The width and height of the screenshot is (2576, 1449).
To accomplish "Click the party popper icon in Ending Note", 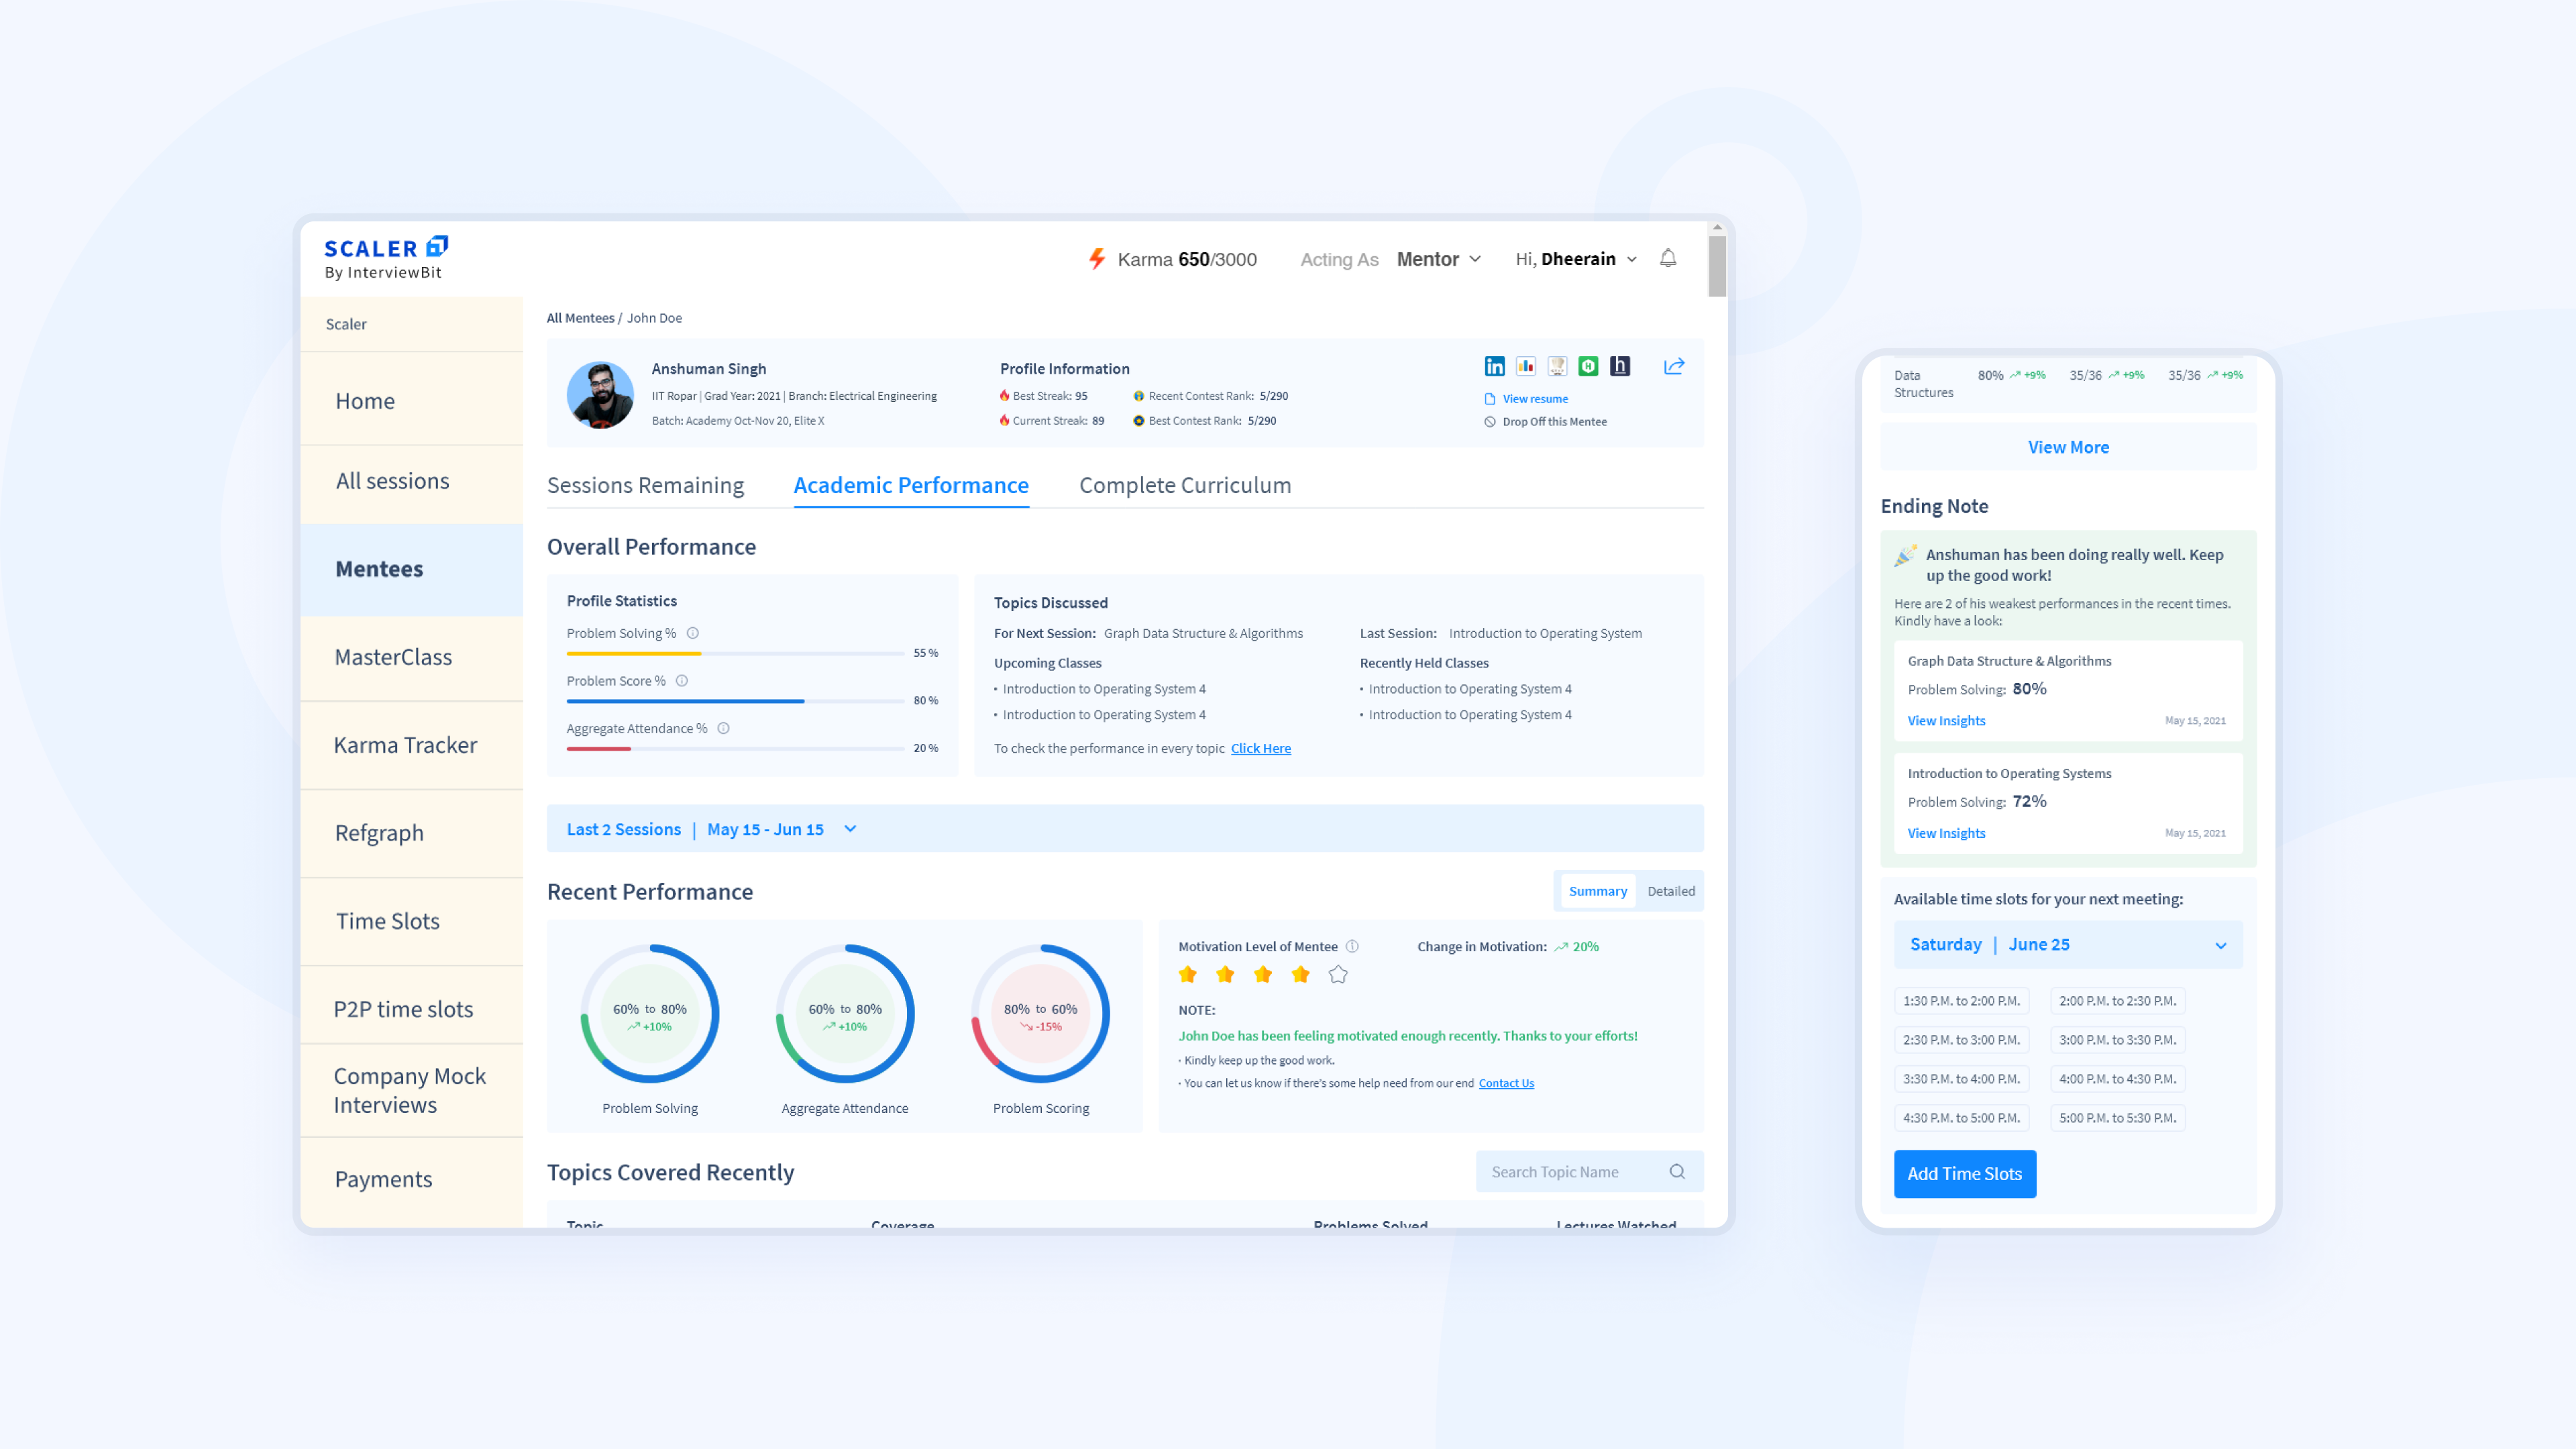I will 1905,555.
